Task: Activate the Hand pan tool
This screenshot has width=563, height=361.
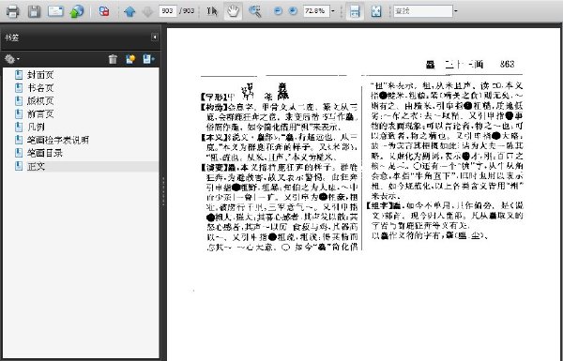Action: [233, 11]
